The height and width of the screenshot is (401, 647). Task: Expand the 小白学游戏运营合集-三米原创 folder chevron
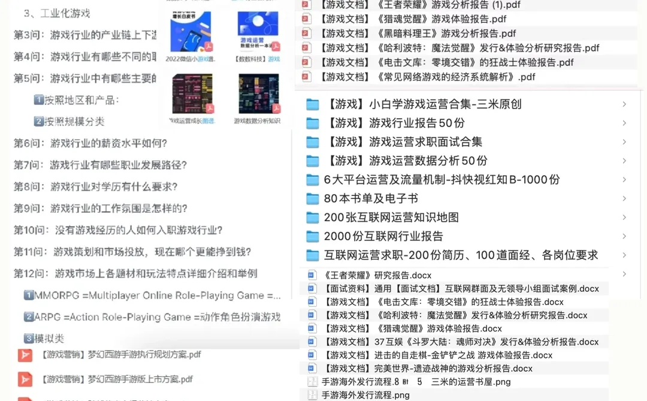coord(624,104)
